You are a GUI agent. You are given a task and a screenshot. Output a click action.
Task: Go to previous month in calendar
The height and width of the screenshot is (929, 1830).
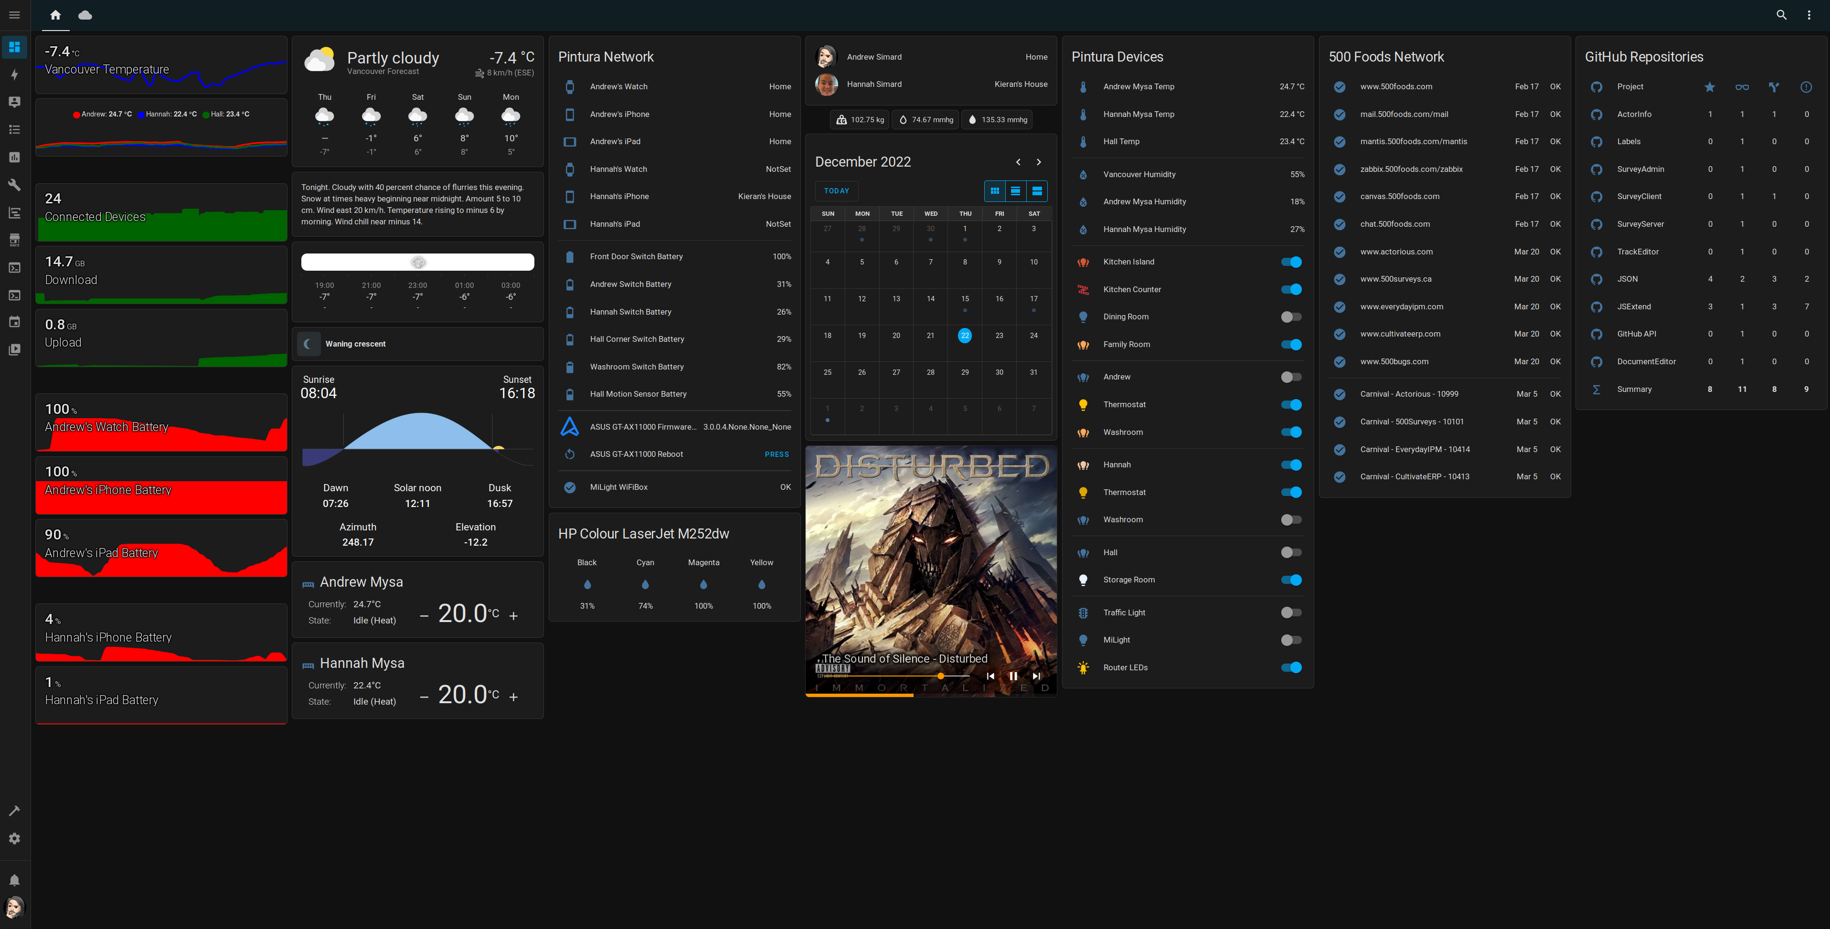pos(1018,162)
